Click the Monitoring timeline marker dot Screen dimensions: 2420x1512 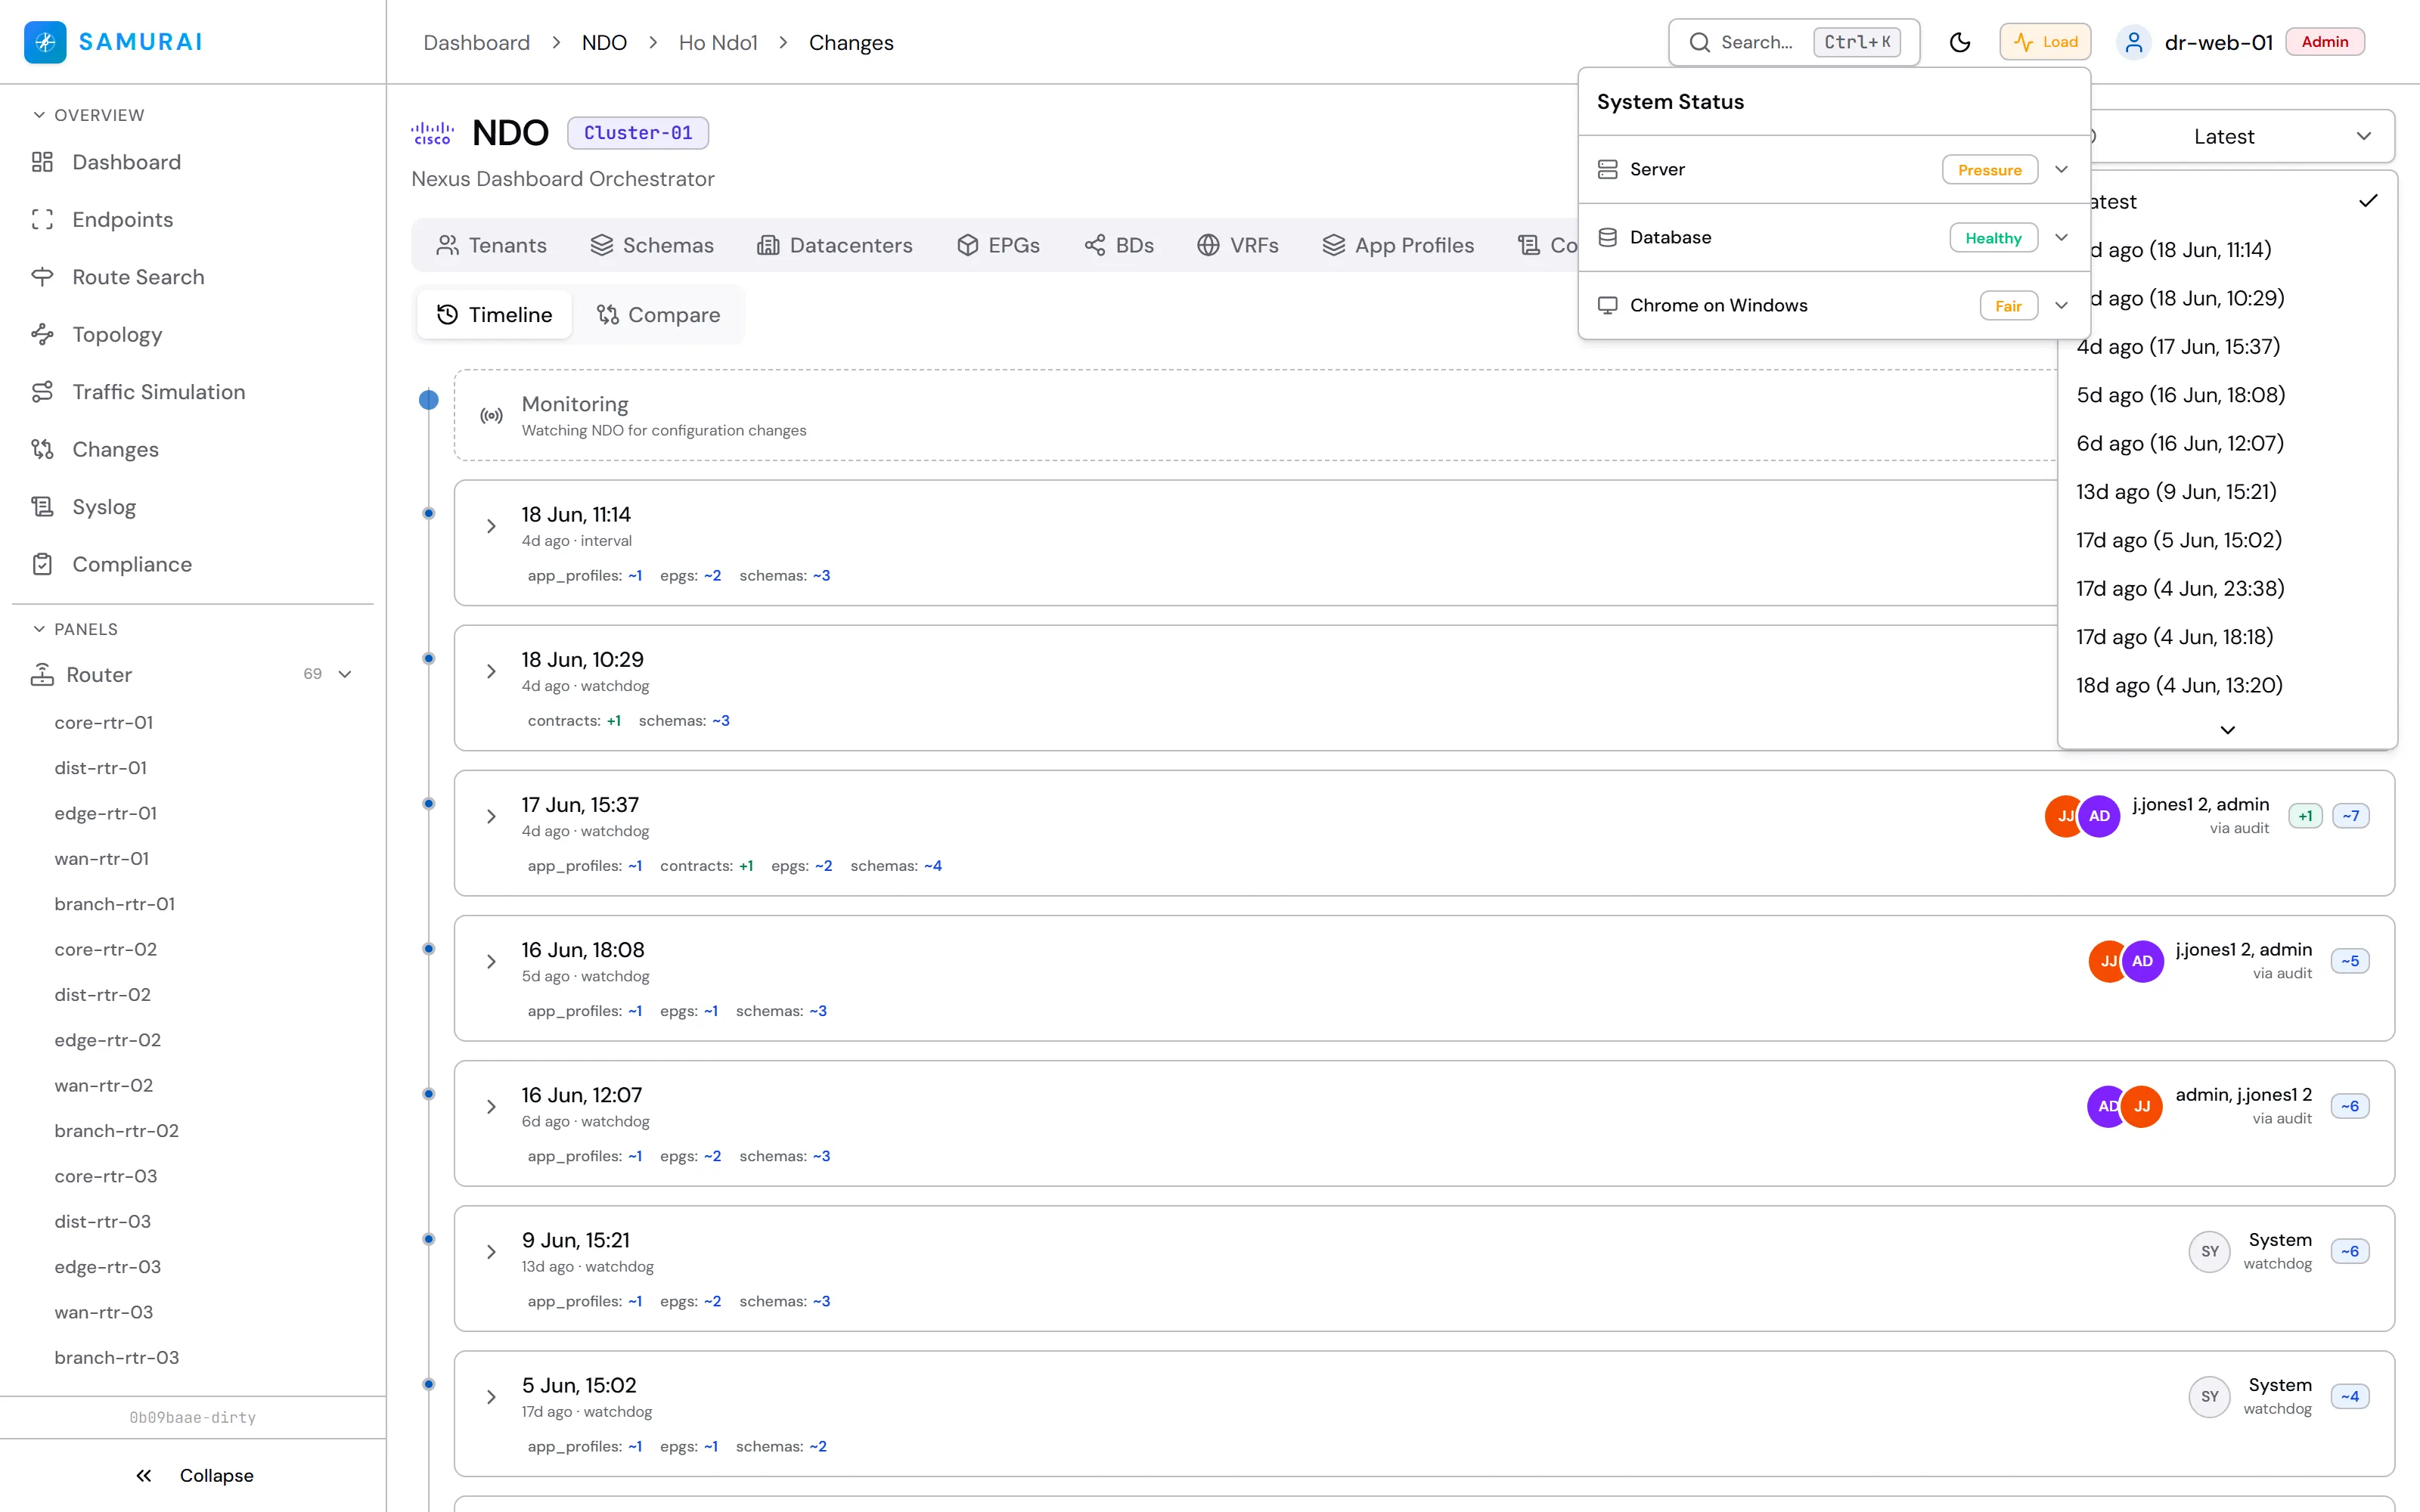pyautogui.click(x=429, y=400)
